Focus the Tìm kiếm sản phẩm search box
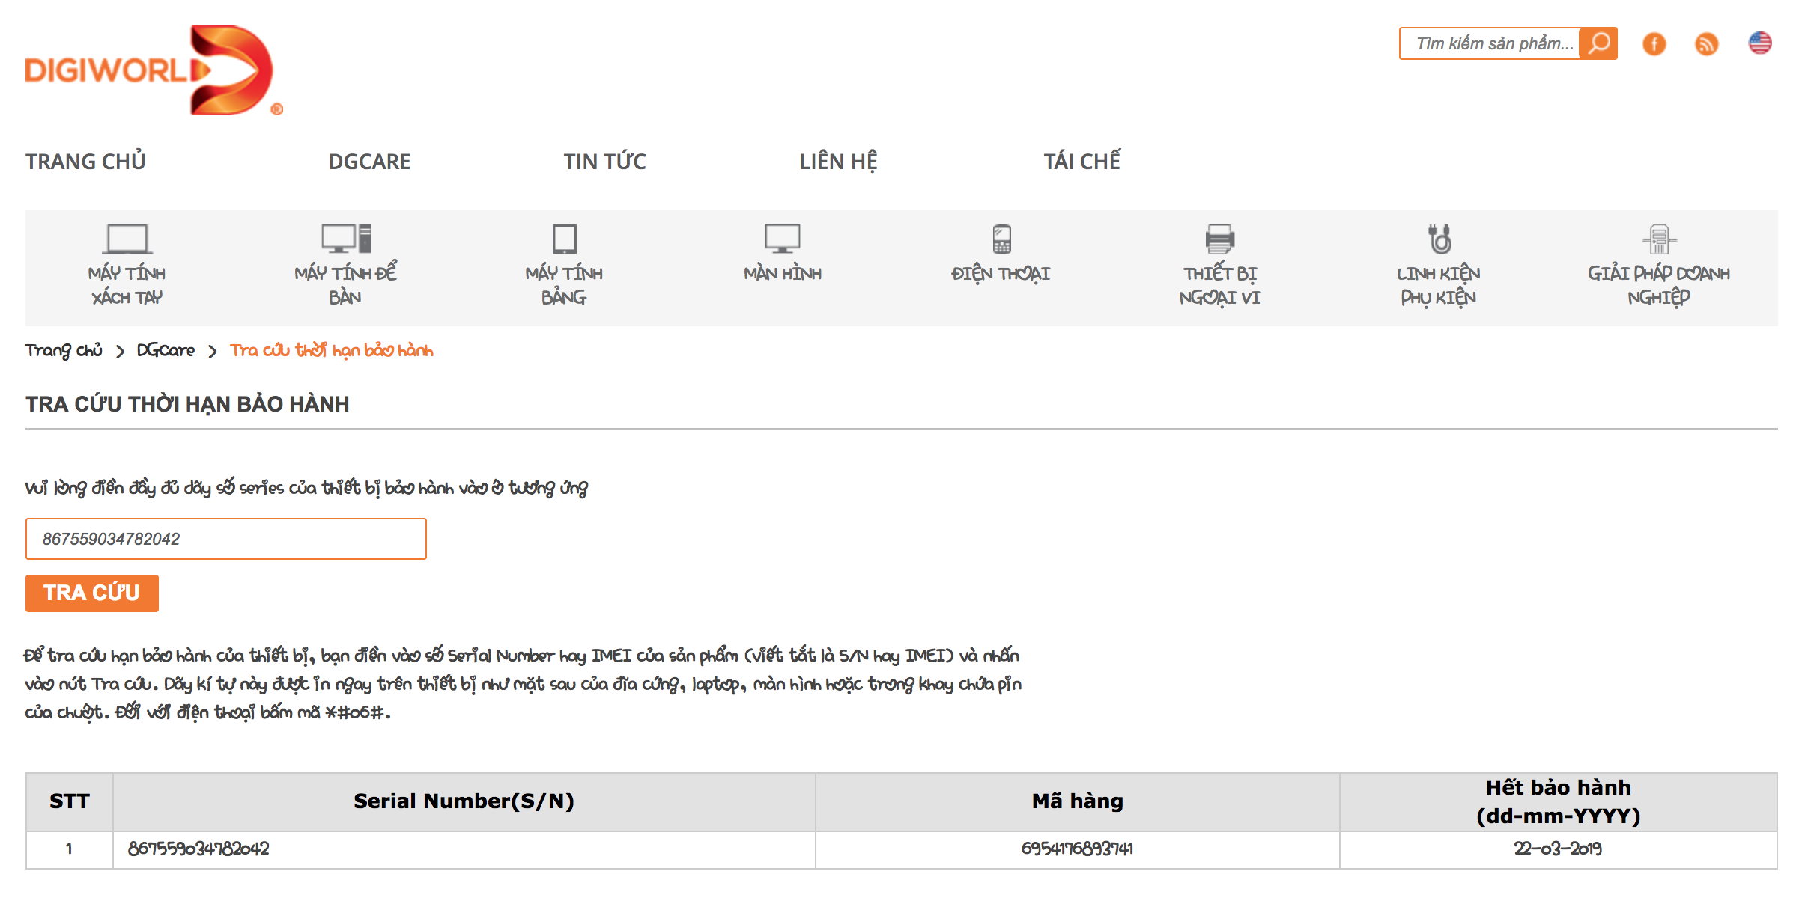Screen dimensions: 1799x898 point(1490,43)
